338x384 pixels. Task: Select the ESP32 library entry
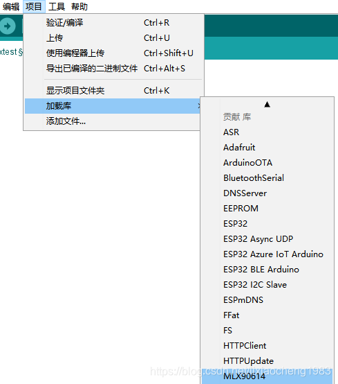tap(267, 224)
